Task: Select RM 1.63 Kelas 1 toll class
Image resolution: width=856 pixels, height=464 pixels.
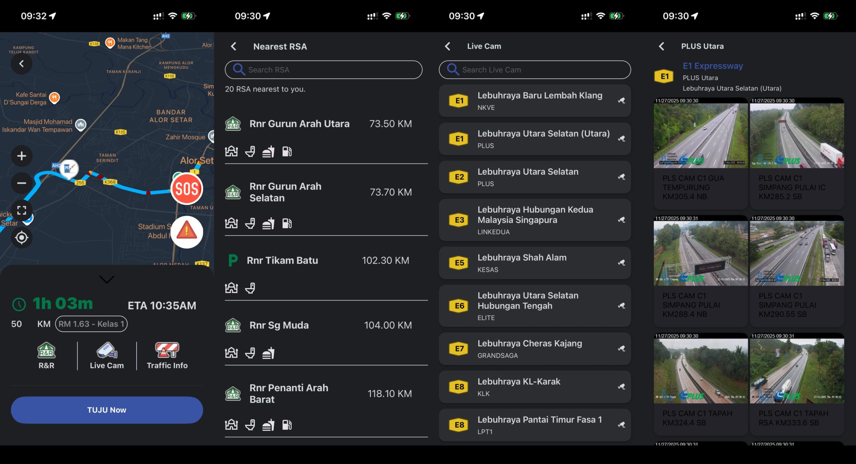Action: coord(91,324)
